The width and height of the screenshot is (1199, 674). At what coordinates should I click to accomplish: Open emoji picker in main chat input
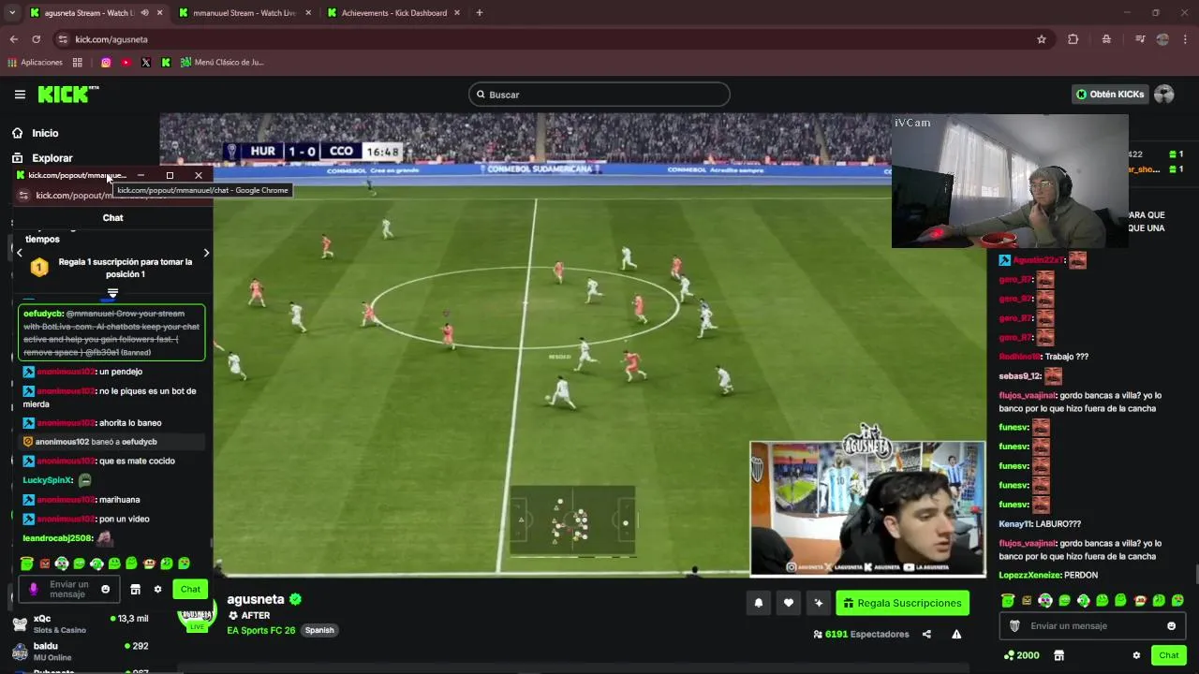(1171, 625)
